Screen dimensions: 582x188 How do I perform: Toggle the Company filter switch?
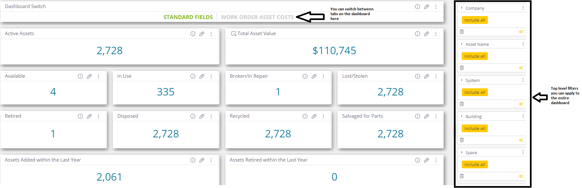click(x=522, y=32)
